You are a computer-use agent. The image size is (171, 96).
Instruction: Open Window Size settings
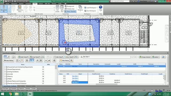coord(69,9)
